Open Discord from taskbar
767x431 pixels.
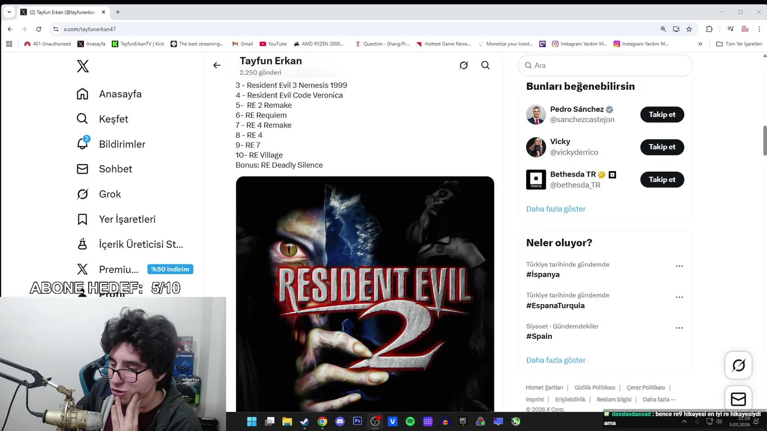click(340, 421)
